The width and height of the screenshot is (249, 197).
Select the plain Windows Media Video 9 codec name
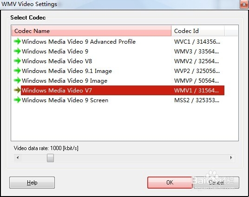click(55, 51)
